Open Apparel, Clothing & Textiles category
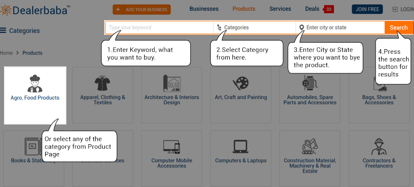 (103, 100)
